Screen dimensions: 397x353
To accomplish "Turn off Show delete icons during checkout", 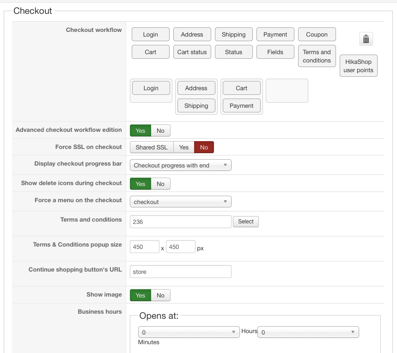I will coord(160,184).
